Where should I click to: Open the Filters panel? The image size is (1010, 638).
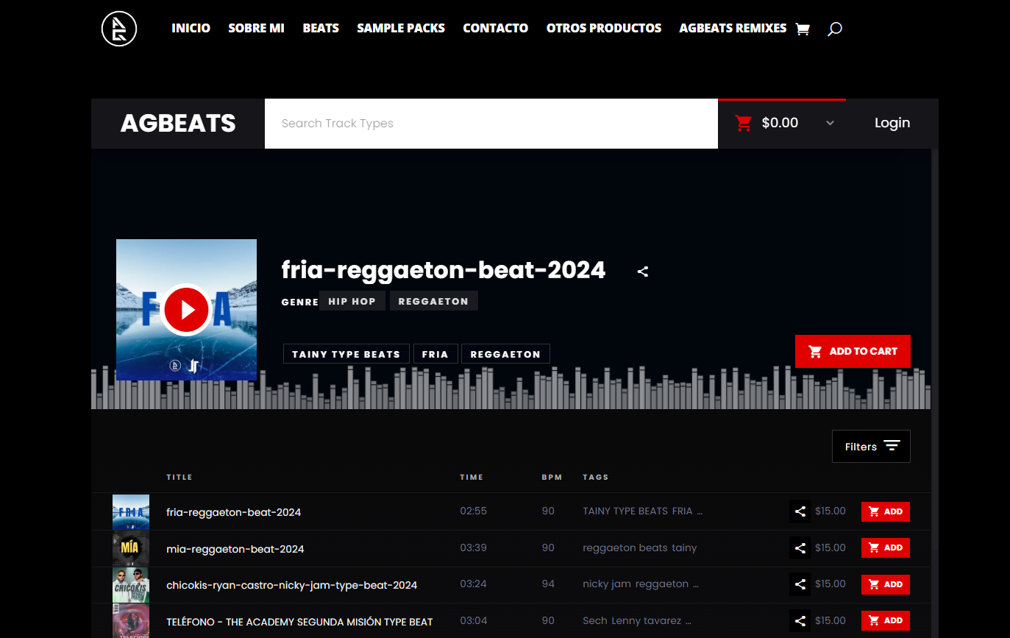click(871, 447)
